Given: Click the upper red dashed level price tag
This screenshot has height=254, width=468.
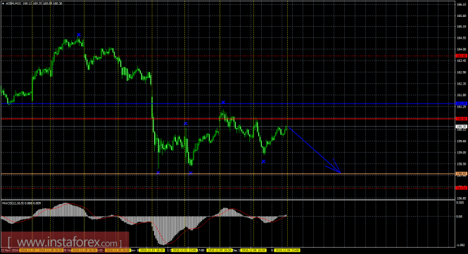Looking at the screenshot, I should pyautogui.click(x=462, y=56).
